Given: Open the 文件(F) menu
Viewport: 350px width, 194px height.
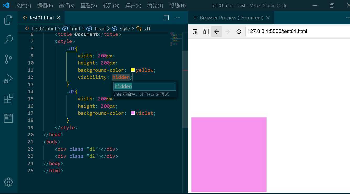Looking at the screenshot, I should tap(23, 6).
